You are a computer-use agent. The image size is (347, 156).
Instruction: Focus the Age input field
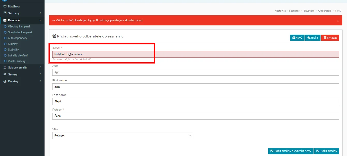(196, 72)
